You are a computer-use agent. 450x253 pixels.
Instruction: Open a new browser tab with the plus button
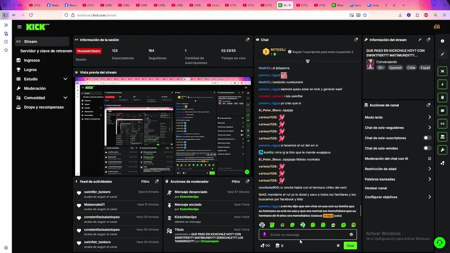tap(394, 5)
